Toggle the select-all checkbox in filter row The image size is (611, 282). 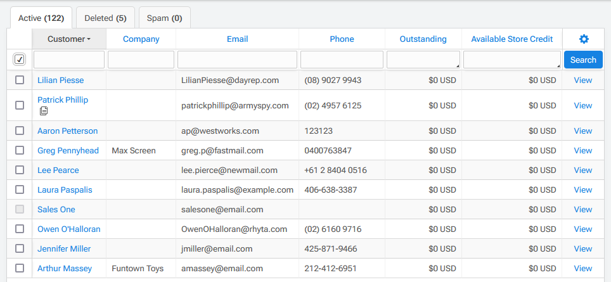(20, 60)
